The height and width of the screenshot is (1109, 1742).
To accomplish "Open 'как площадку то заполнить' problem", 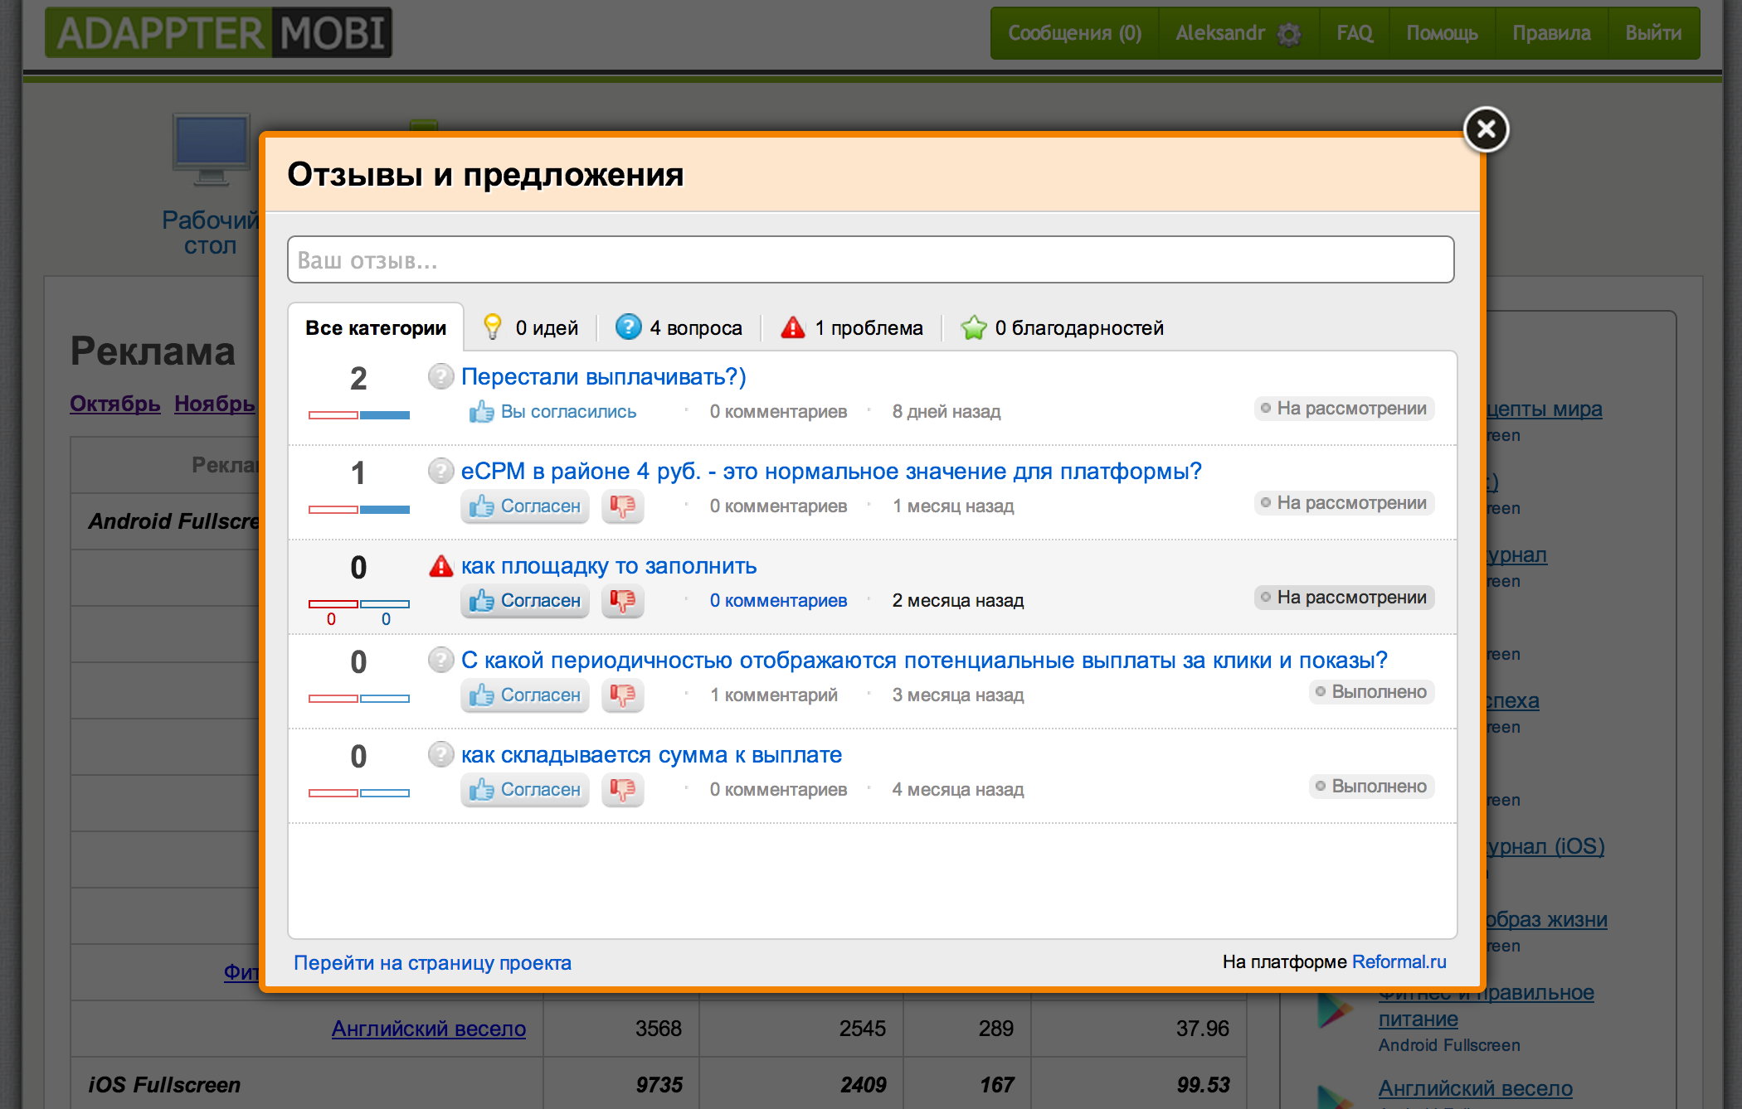I will click(609, 565).
